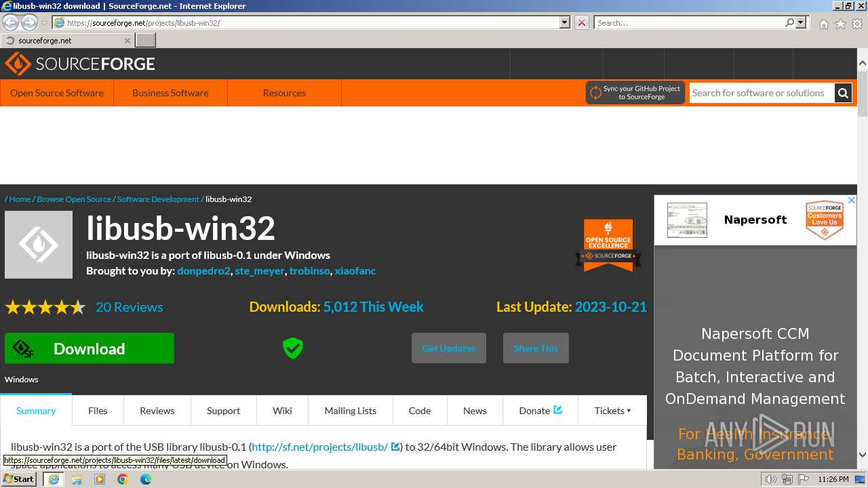Viewport: 868px width, 488px height.
Task: Click the libusb-win32 project icon
Action: [x=39, y=245]
